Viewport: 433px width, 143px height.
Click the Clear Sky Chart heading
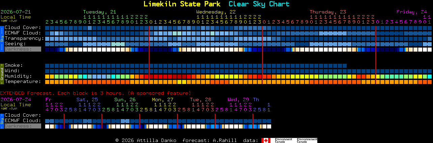pos(259,4)
